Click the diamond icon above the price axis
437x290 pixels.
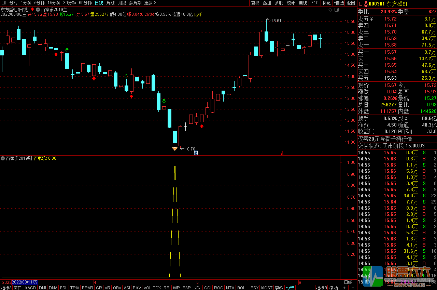pos(330,10)
